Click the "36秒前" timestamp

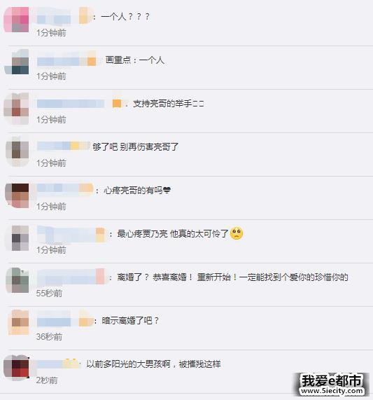(x=49, y=337)
